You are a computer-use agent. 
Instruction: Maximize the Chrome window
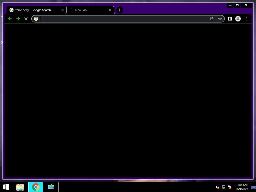click(237, 5)
